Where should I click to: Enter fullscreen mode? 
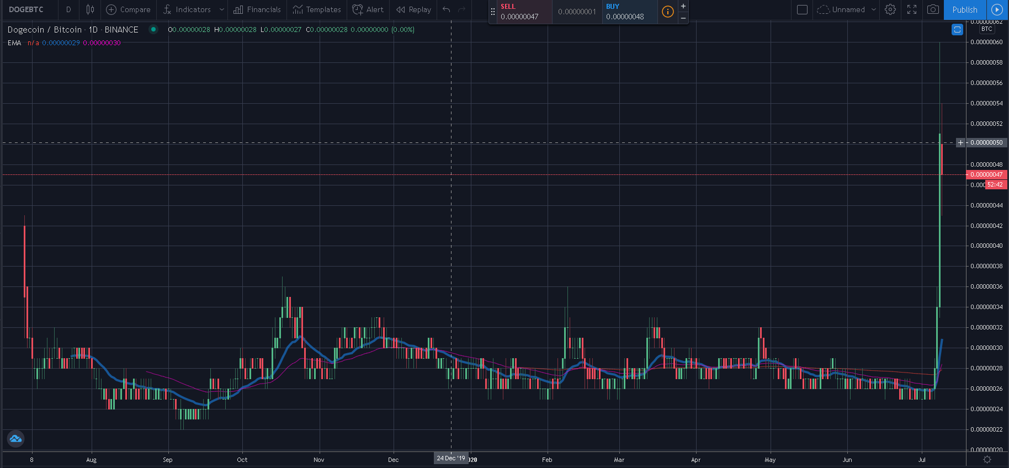pyautogui.click(x=912, y=9)
